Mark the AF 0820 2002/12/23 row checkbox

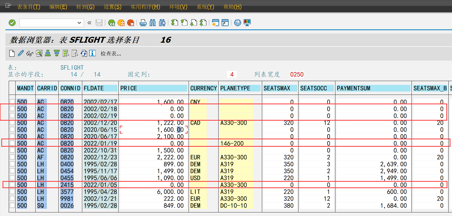(x=12, y=157)
